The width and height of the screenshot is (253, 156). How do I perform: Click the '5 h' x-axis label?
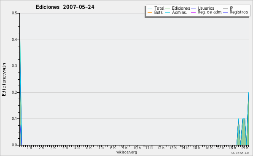(77, 148)
